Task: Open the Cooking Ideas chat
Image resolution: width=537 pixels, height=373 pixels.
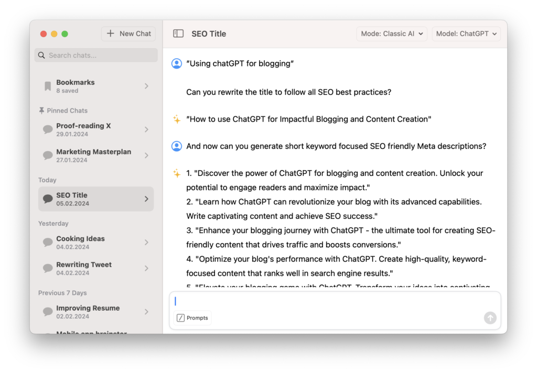Action: 96,242
